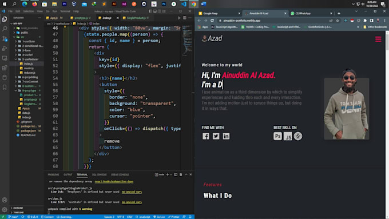Screen dimensions: 389x219
Task: Go back in Chrome
Action: coord(199,21)
